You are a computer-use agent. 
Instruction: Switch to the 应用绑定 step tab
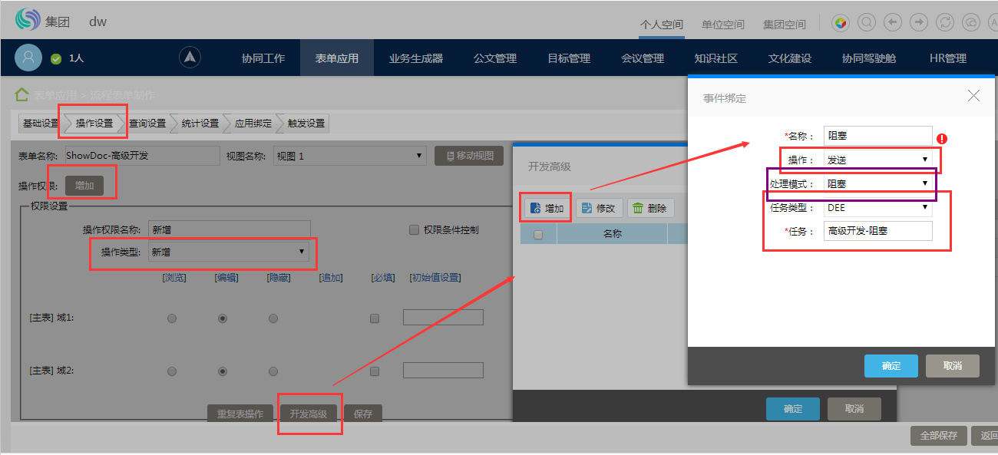[253, 124]
